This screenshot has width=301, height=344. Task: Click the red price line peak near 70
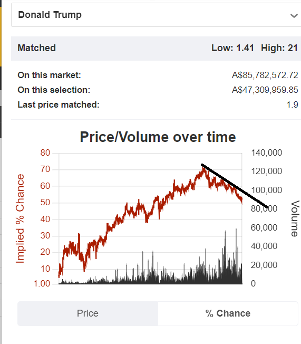(x=203, y=169)
